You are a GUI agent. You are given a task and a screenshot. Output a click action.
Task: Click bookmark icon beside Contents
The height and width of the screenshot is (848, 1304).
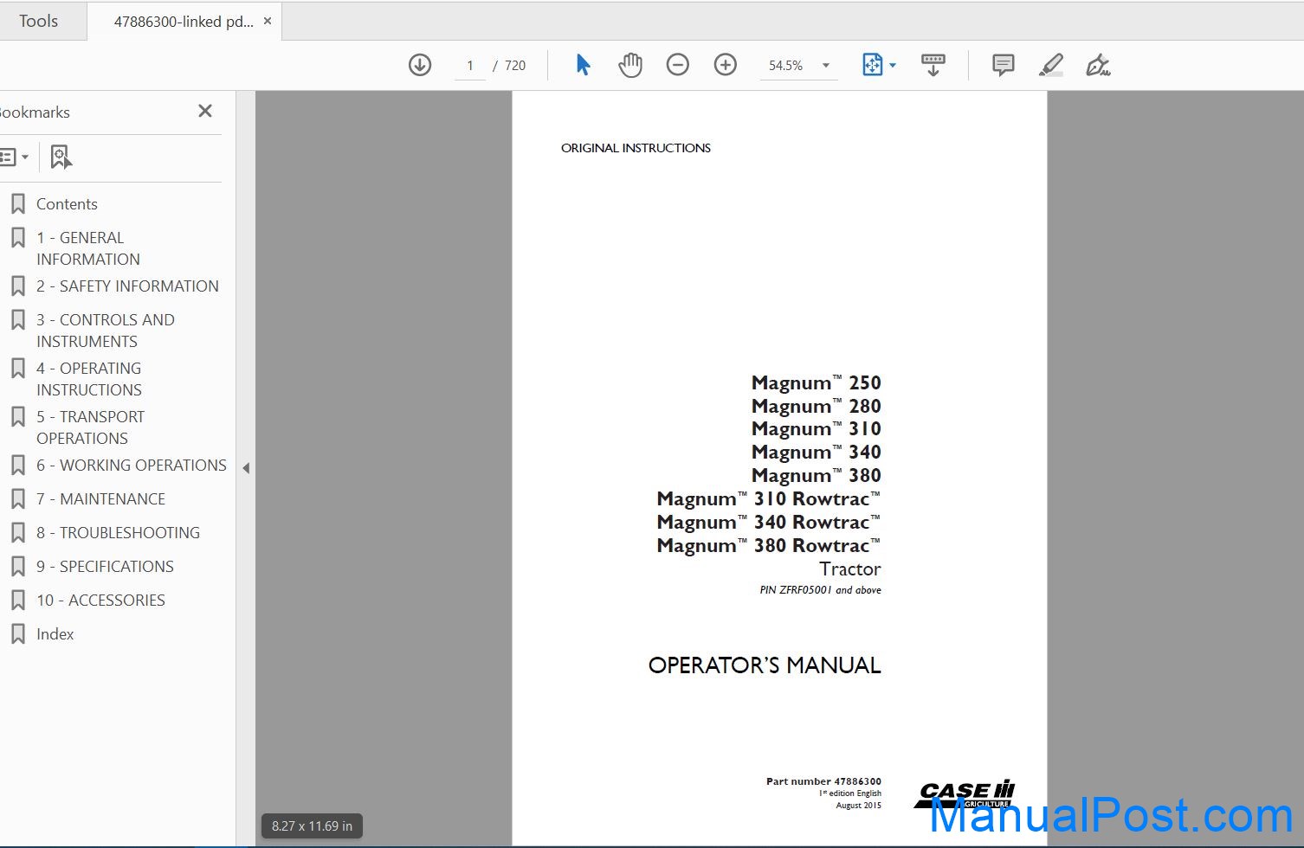click(17, 204)
